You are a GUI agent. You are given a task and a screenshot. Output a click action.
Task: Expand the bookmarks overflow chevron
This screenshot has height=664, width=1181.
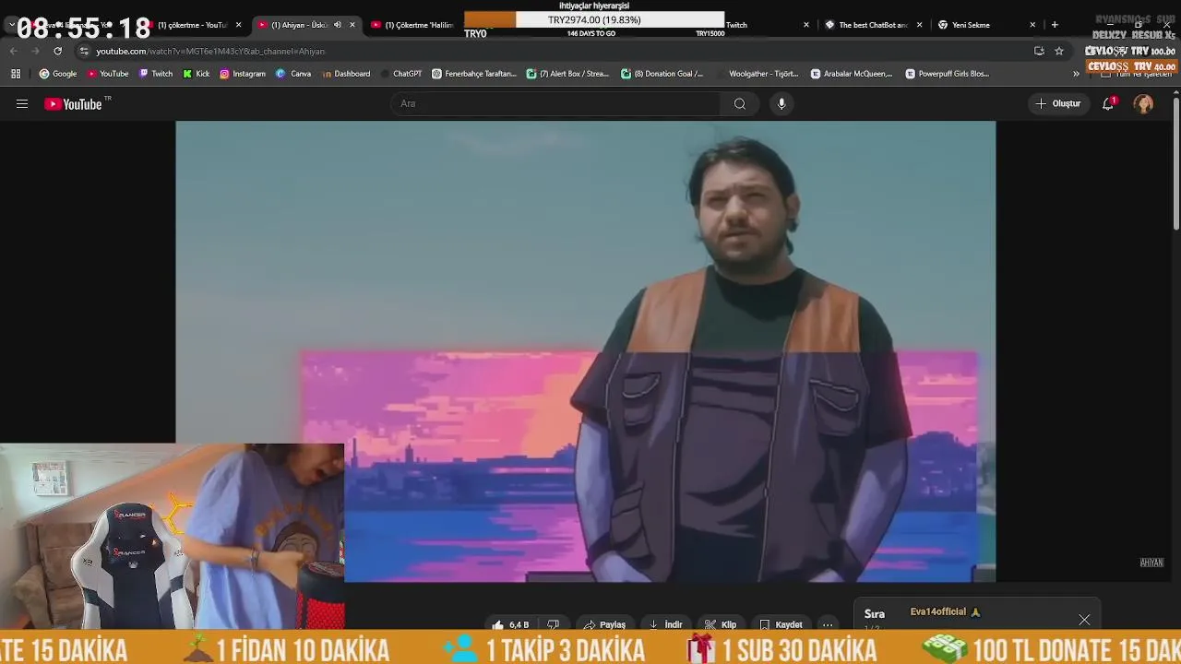(1076, 74)
